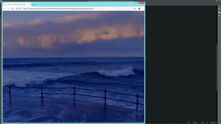Screen dimensions: 221x124
Task: Reload the page in Chrome
Action: (12, 9)
